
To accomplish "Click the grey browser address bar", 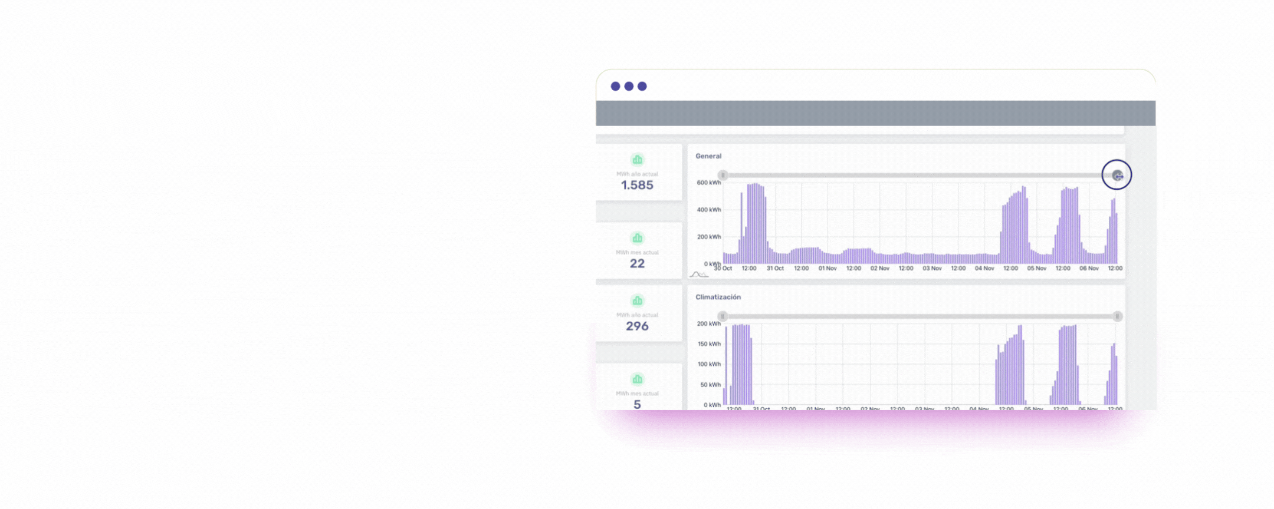I will 875,113.
